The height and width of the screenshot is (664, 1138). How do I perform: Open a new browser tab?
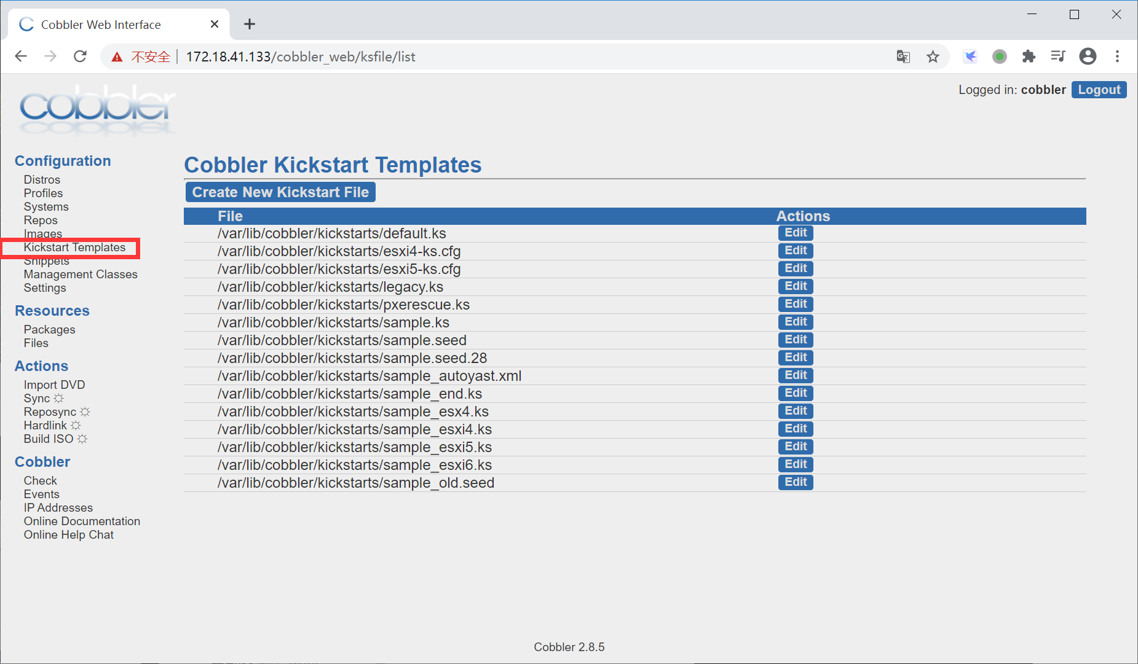coord(249,24)
